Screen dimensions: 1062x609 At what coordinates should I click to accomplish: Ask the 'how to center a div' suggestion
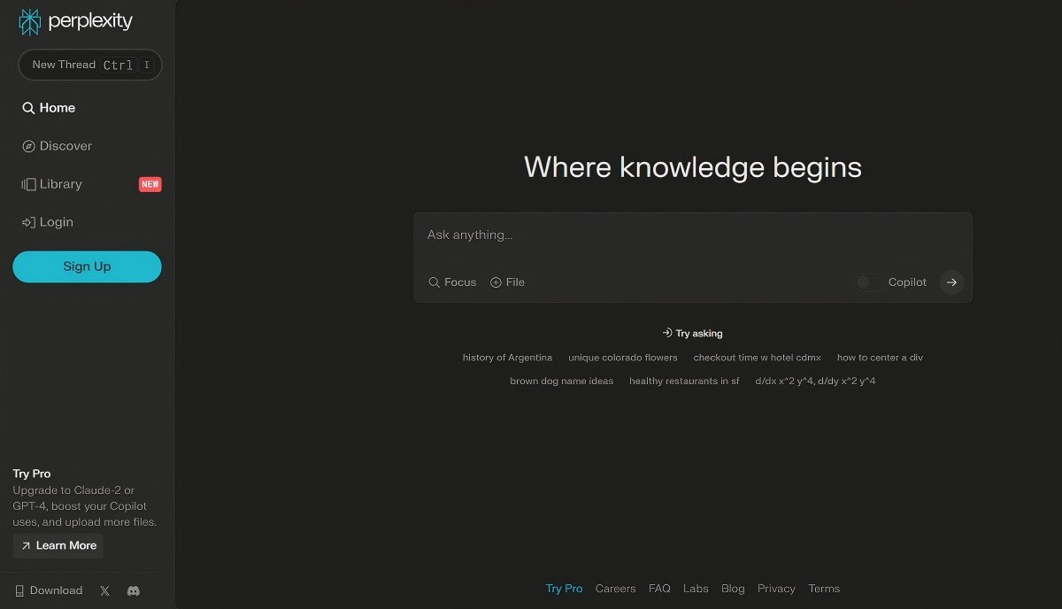[880, 357]
